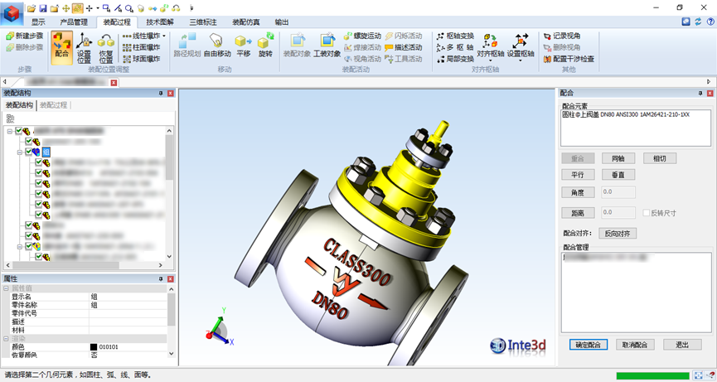Select the 设置位置 tool

pos(84,48)
